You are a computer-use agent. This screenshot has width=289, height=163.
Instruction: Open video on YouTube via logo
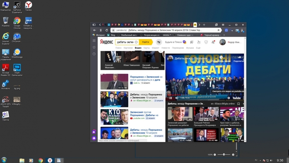point(236,98)
